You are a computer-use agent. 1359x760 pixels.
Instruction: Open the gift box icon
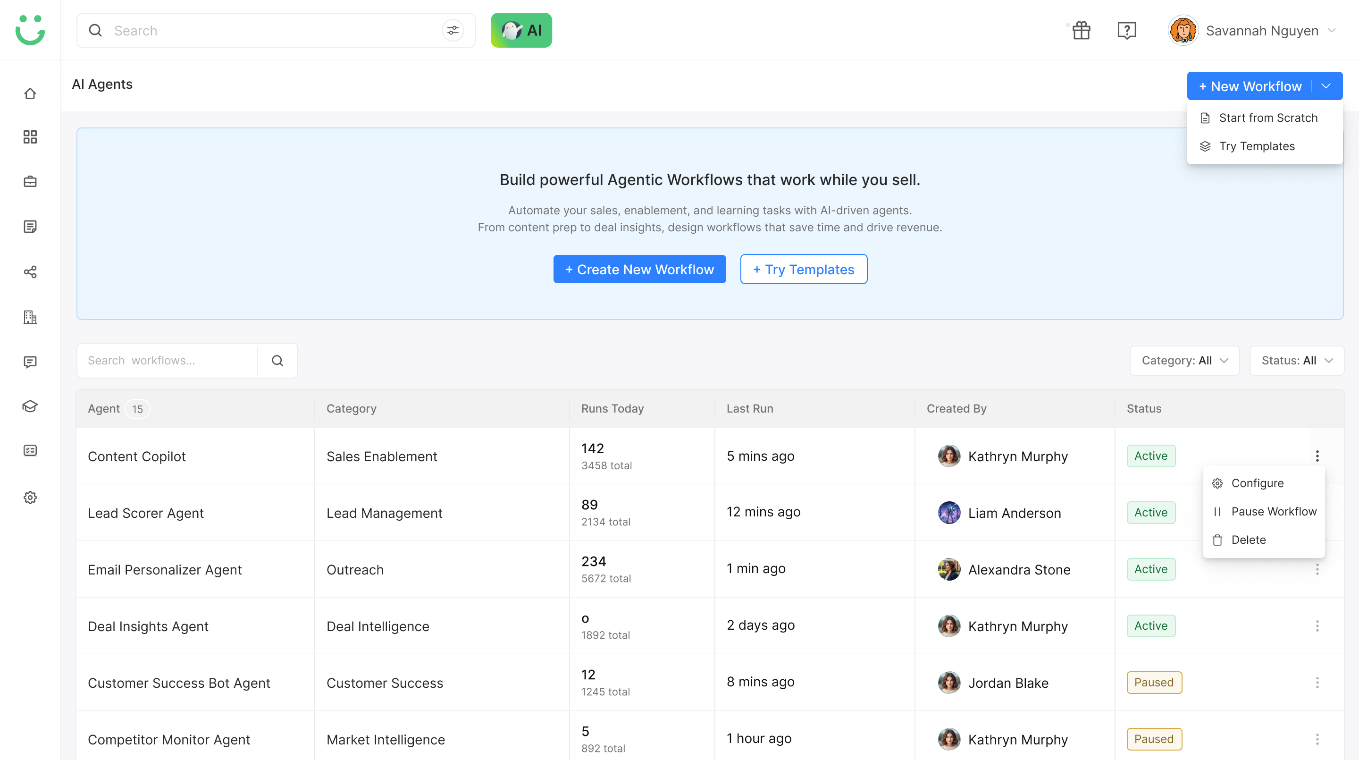tap(1082, 30)
